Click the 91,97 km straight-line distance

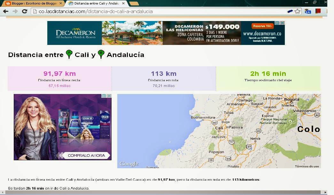coord(60,74)
